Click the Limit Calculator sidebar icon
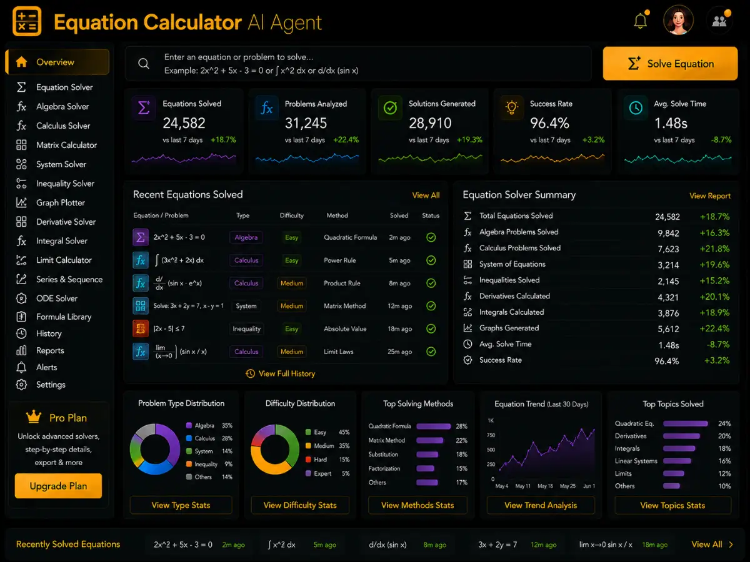750x562 pixels. click(21, 260)
